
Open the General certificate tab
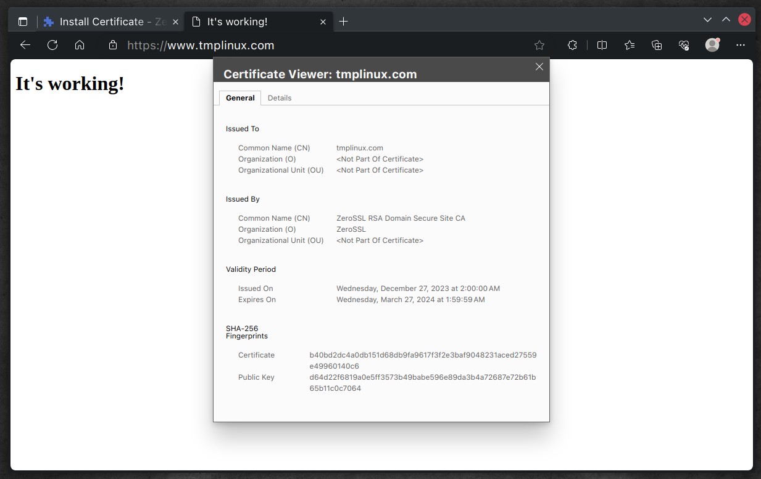coord(240,98)
